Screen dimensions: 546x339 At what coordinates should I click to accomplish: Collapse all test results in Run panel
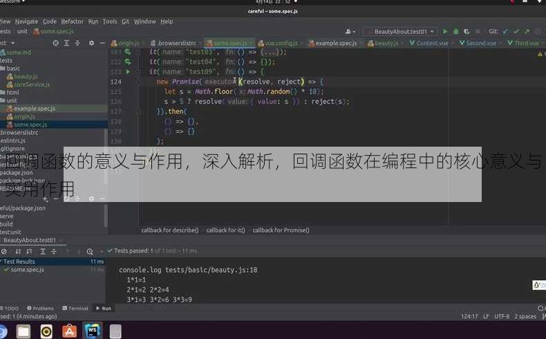[x=54, y=251]
